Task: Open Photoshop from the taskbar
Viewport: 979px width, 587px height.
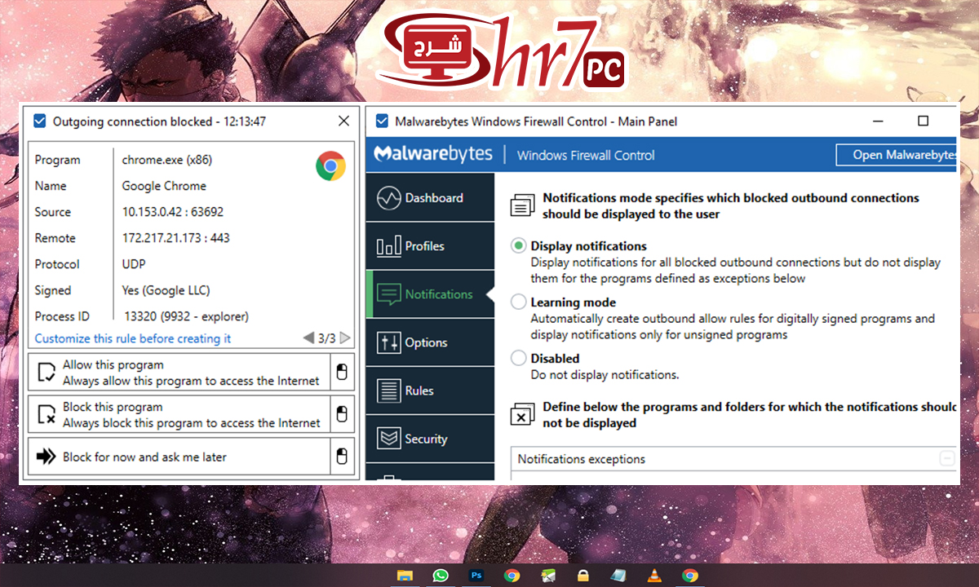Action: pos(476,576)
